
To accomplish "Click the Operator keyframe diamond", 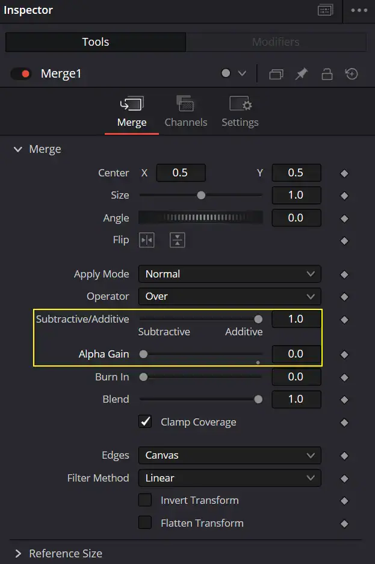I will coord(344,297).
